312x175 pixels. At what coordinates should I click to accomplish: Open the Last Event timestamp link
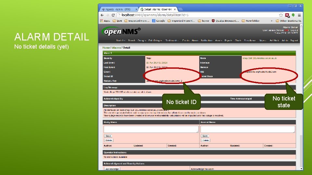click(157, 63)
